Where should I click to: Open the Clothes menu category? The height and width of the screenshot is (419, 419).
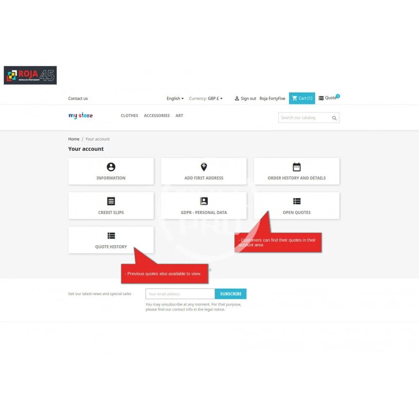tap(129, 116)
